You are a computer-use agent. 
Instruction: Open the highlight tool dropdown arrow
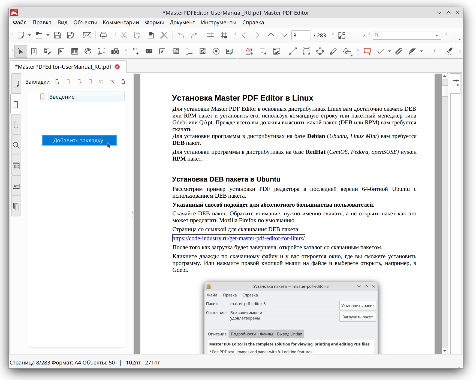pos(421,51)
